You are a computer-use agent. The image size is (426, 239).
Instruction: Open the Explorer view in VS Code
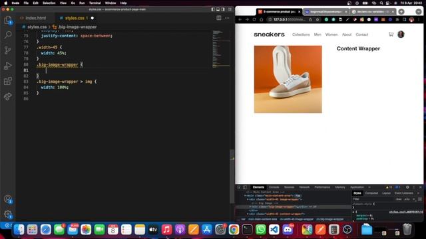8,20
